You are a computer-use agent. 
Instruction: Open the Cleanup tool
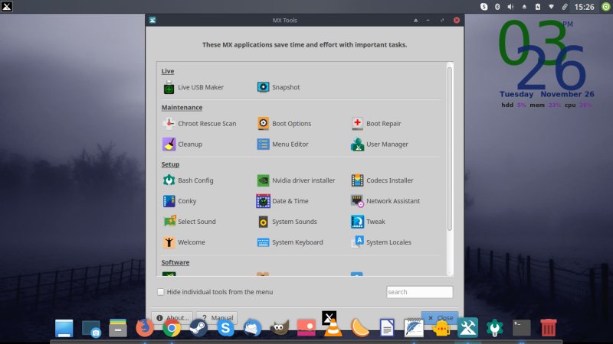click(x=182, y=144)
